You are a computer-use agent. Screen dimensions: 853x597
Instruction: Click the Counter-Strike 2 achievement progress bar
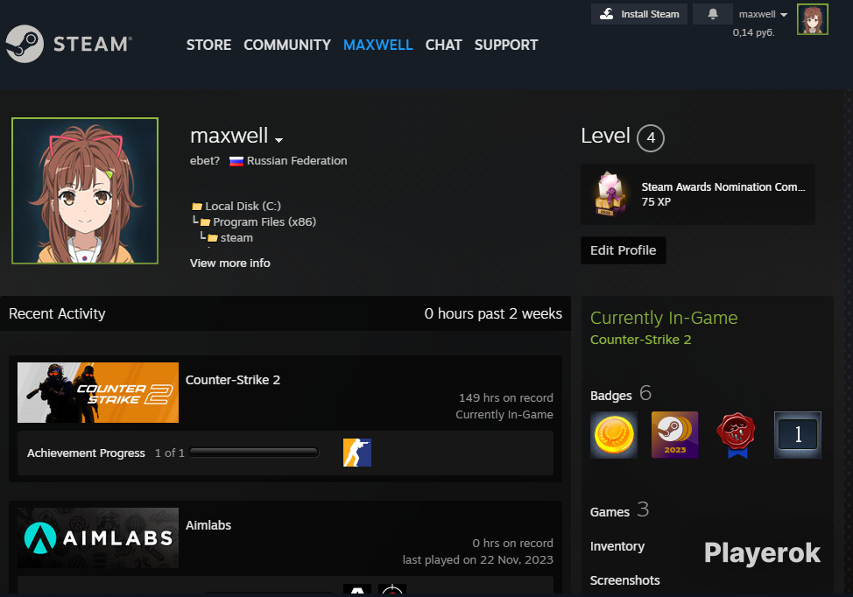tap(253, 453)
